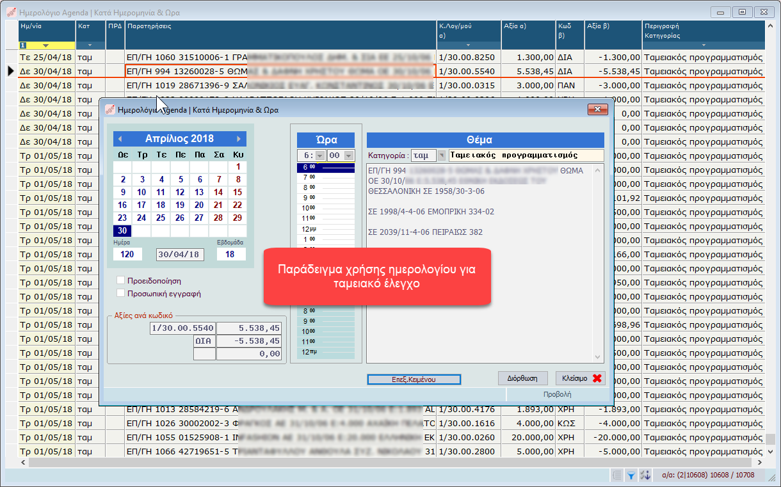781x487 pixels.
Task: Click the main window's title bar application icon
Action: coord(11,12)
